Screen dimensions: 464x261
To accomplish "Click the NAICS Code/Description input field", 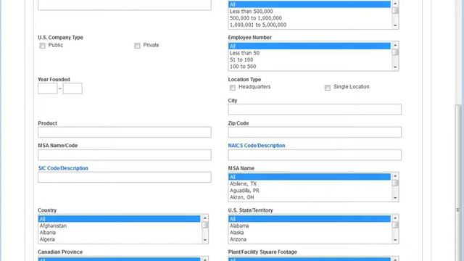I will point(315,154).
